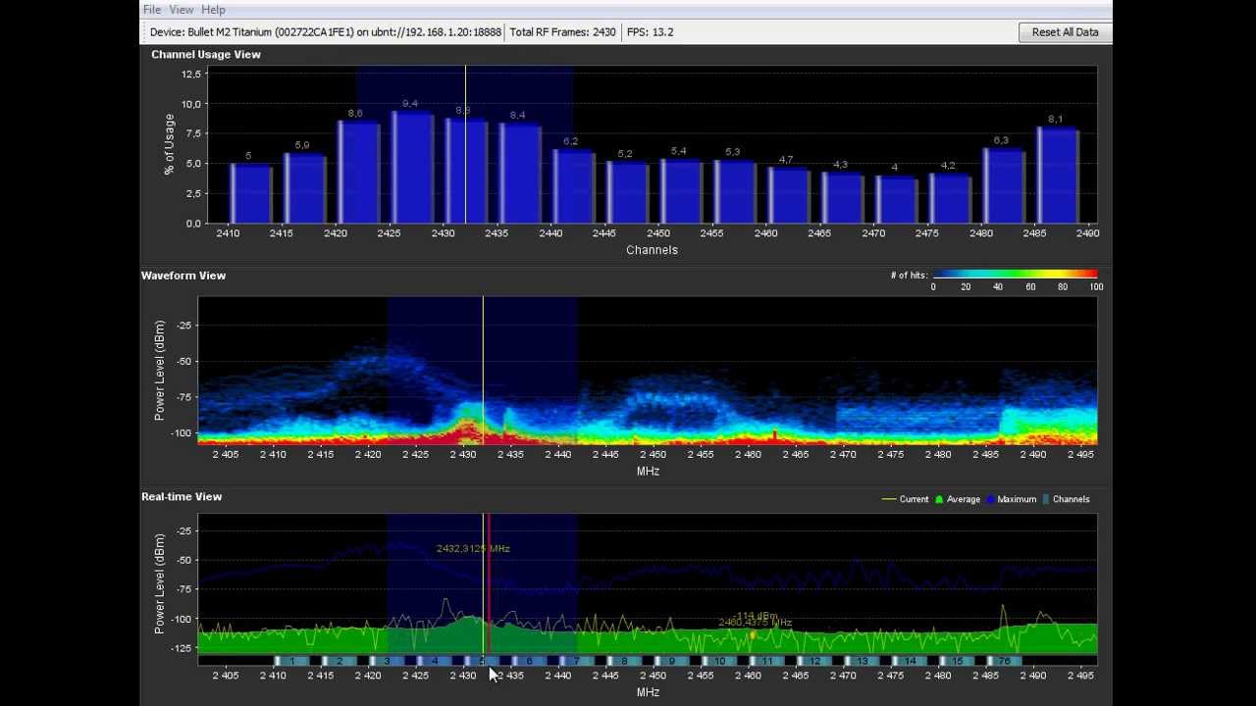1256x706 pixels.
Task: Click the Channels legend swatch icon
Action: point(1046,500)
